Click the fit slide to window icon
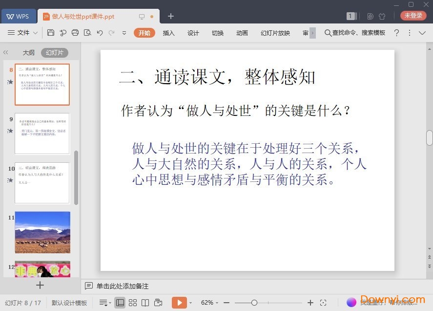The image size is (433, 311). click(323, 303)
